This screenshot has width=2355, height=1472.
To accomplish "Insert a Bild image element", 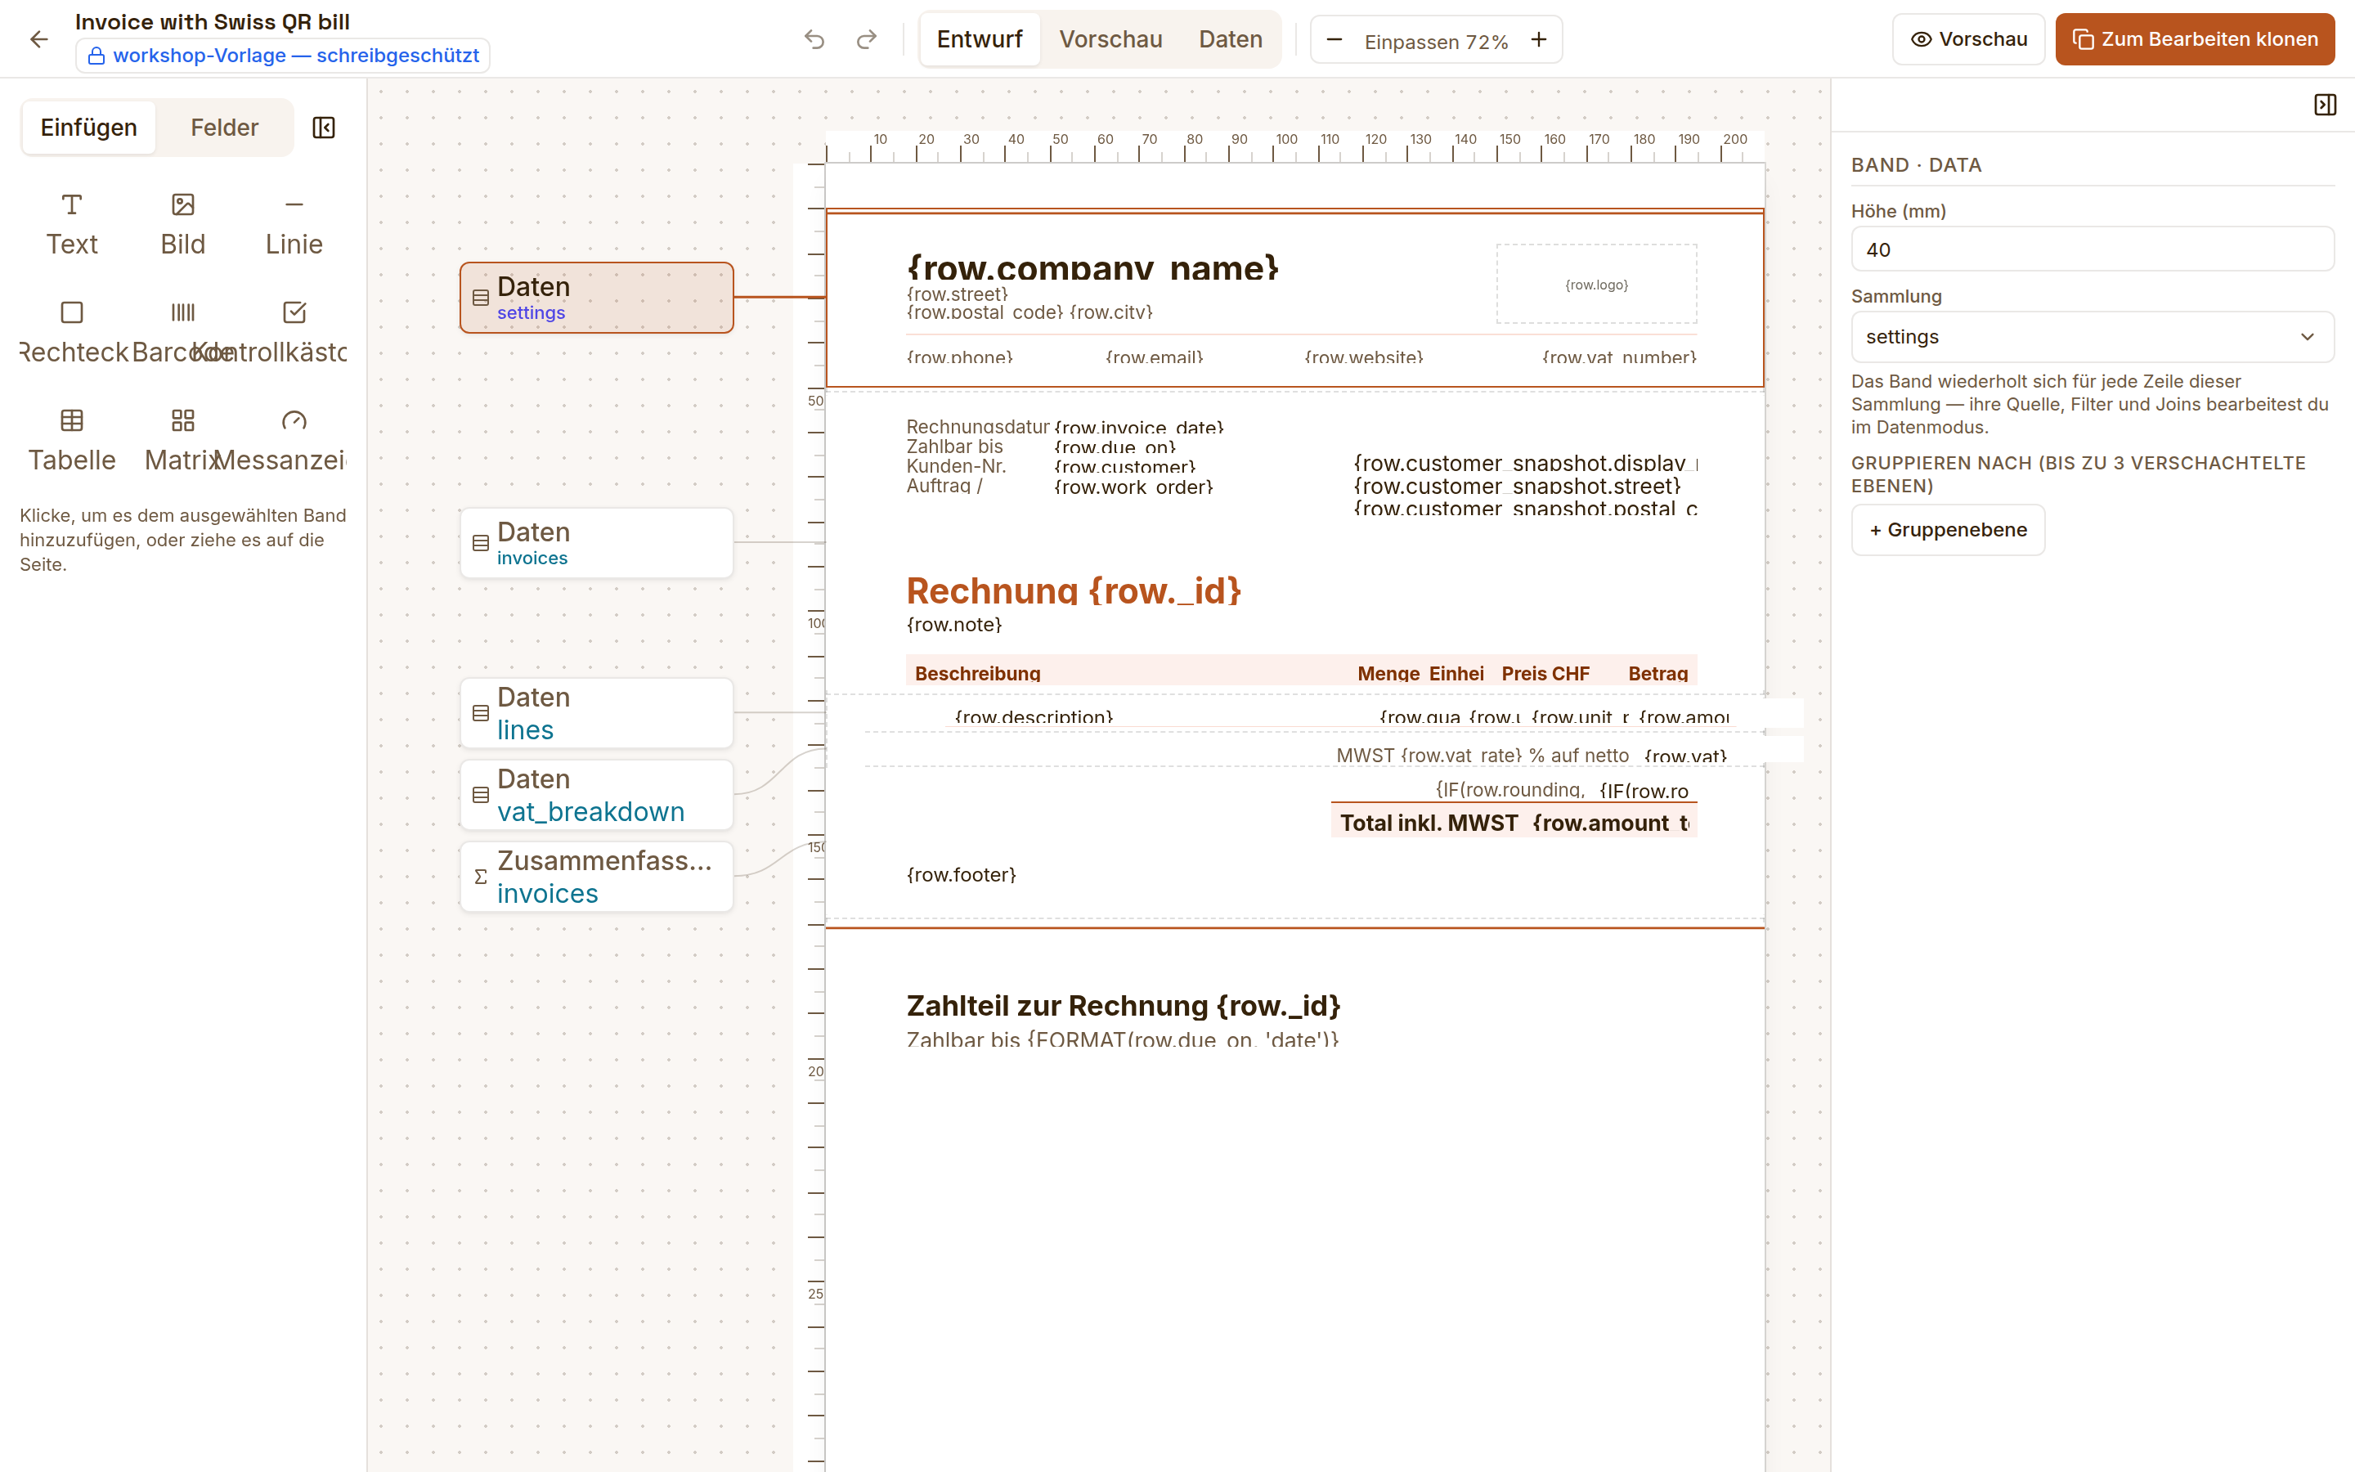I will [183, 225].
